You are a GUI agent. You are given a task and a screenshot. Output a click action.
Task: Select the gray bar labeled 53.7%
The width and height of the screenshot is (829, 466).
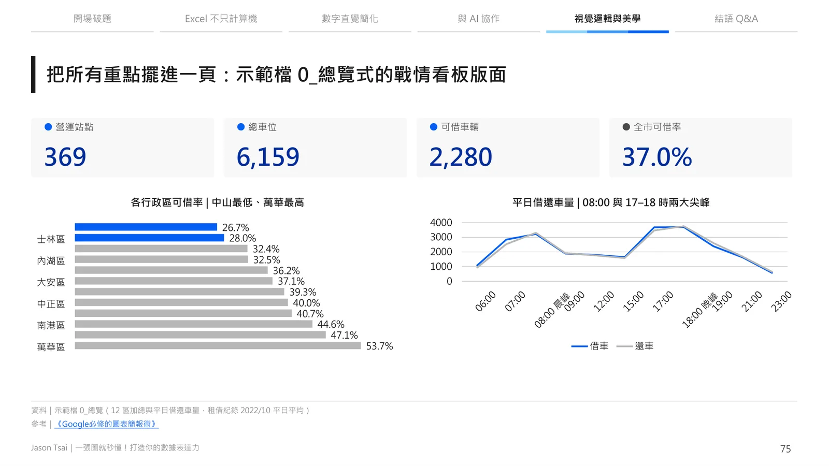218,345
